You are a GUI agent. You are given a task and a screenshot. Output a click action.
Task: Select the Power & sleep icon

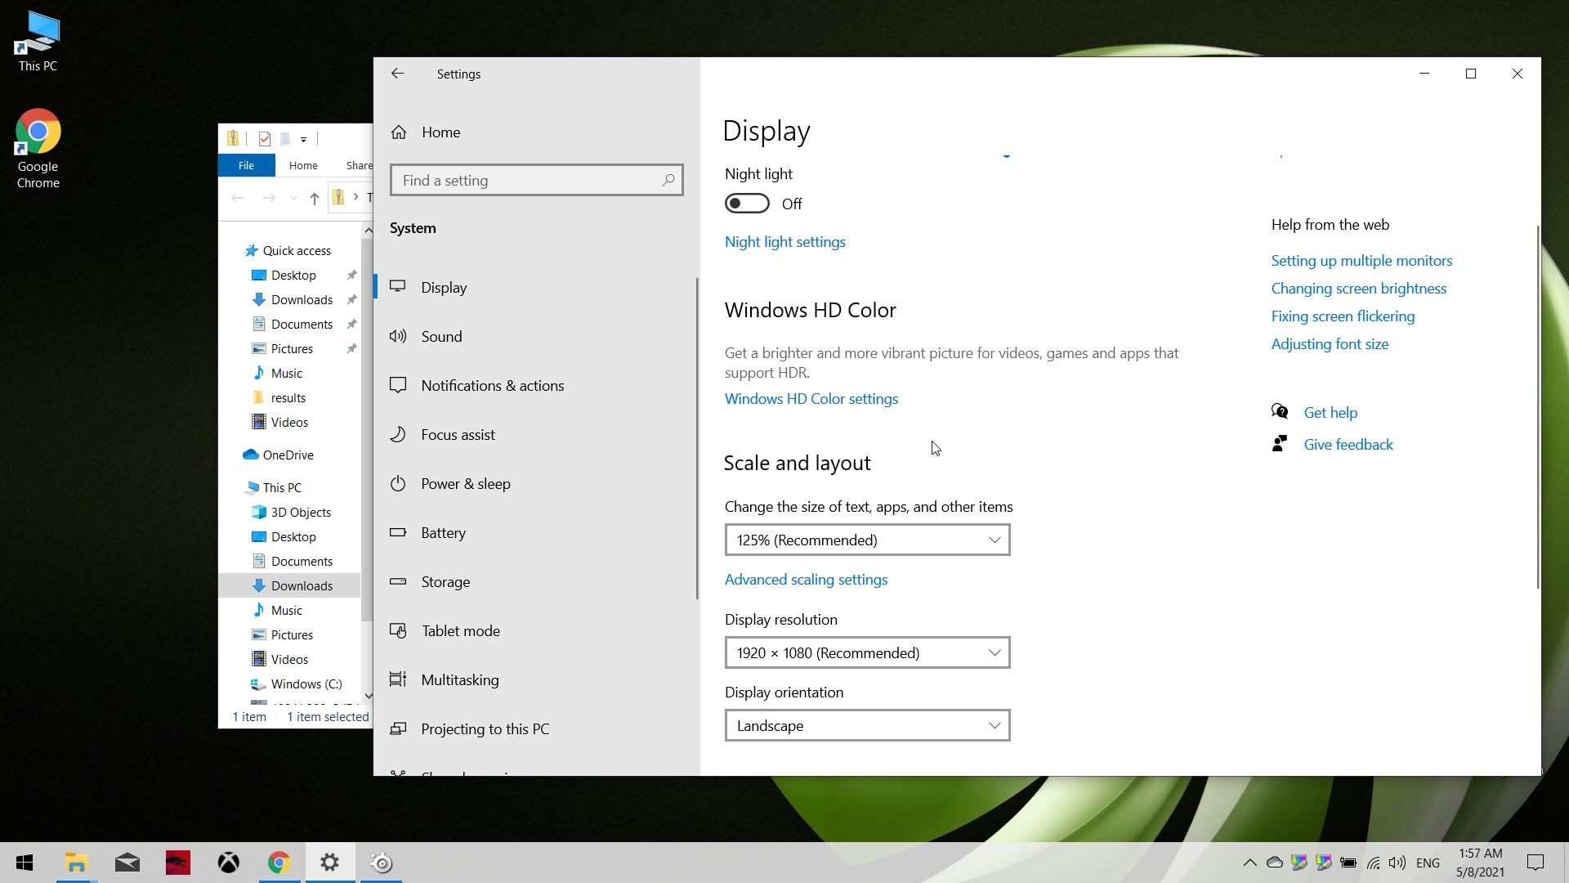pyautogui.click(x=398, y=483)
